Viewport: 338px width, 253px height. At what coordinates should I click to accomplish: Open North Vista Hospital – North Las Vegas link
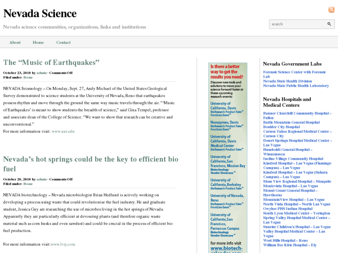pos(297,204)
